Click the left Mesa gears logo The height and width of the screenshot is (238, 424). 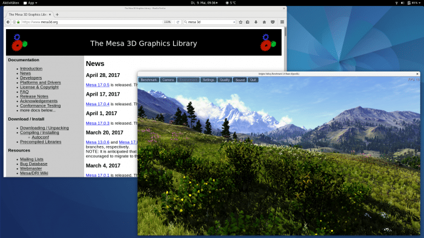pos(19,42)
